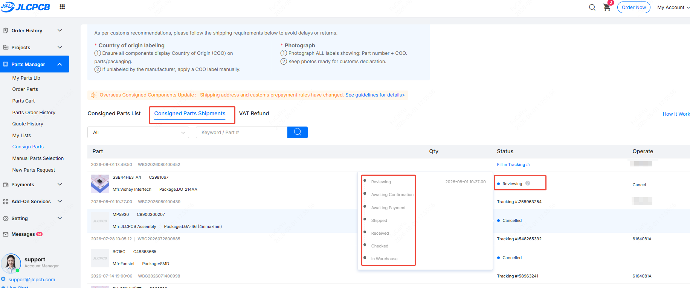This screenshot has width=690, height=288.
Task: Open the All status filter dropdown
Action: [x=138, y=132]
